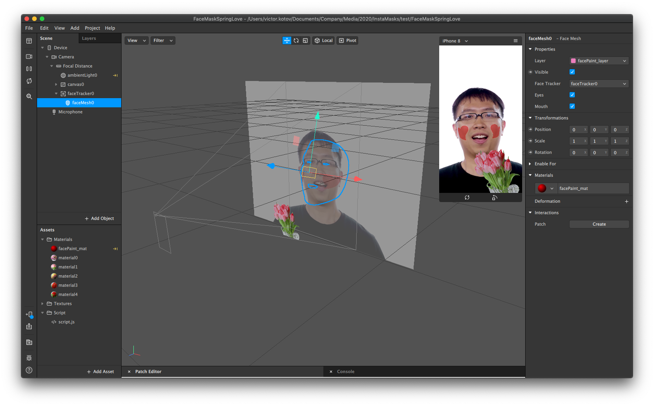Open the faceTracker0 selector dropdown
This screenshot has height=406, width=654.
[599, 84]
